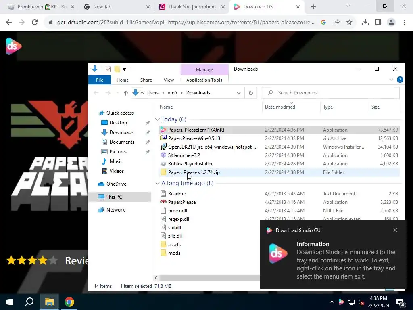Open Chrome downloads icon in toolbar
This screenshot has width=413, height=310.
point(365,23)
